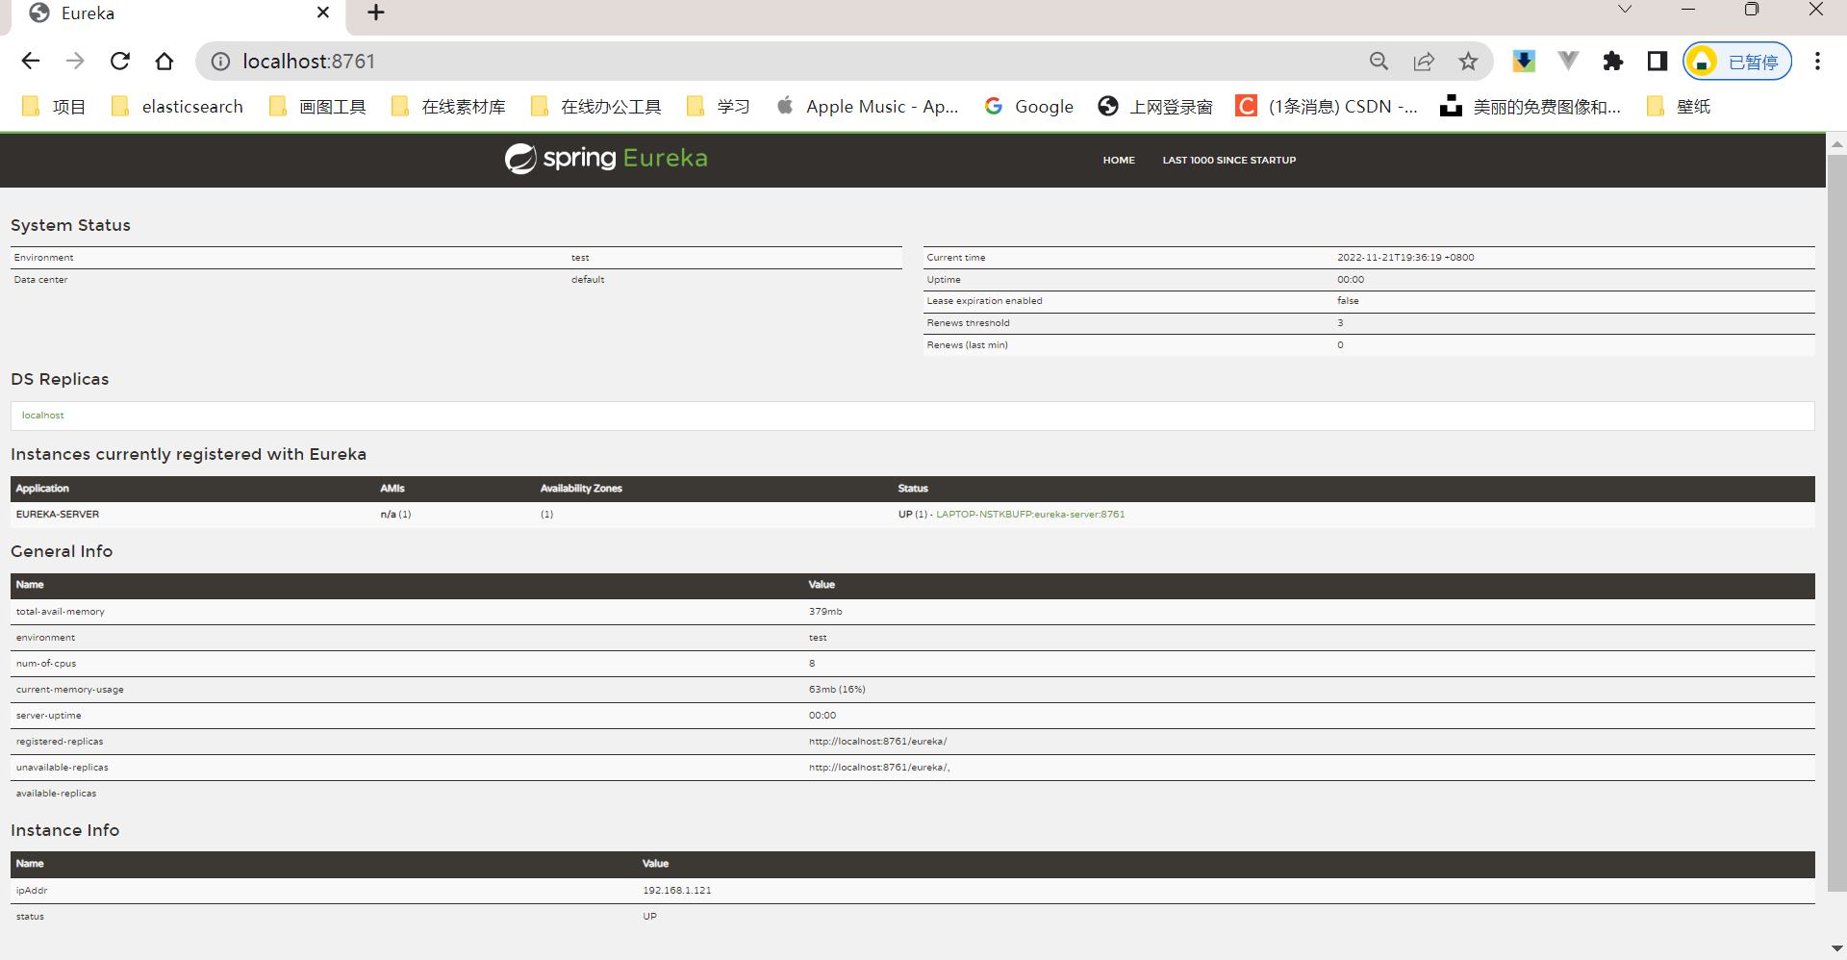The height and width of the screenshot is (960, 1847).
Task: View site information icon in address bar
Action: point(220,62)
